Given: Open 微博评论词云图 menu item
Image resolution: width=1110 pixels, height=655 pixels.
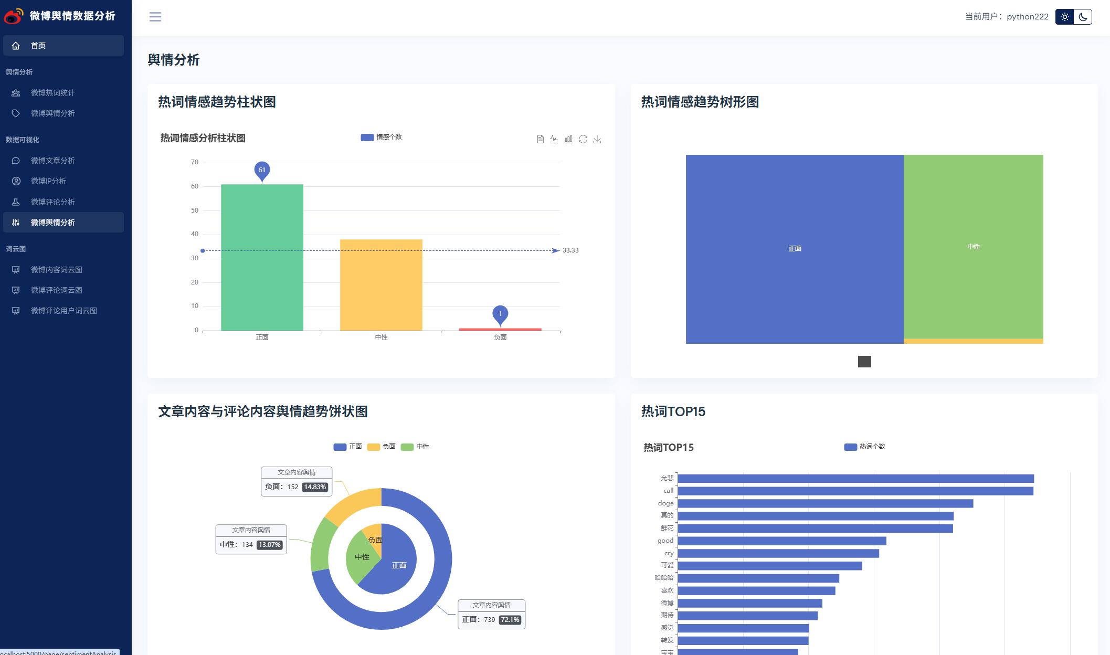Looking at the screenshot, I should coord(64,290).
